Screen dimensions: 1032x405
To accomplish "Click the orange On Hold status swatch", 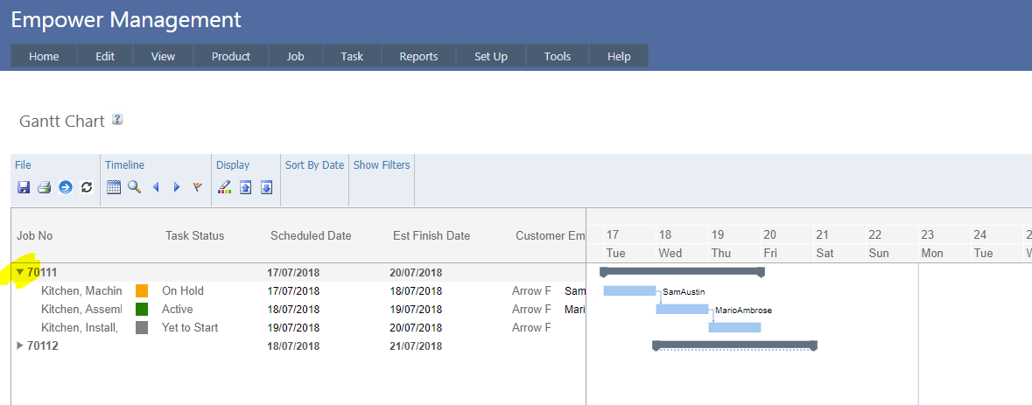I will click(142, 290).
